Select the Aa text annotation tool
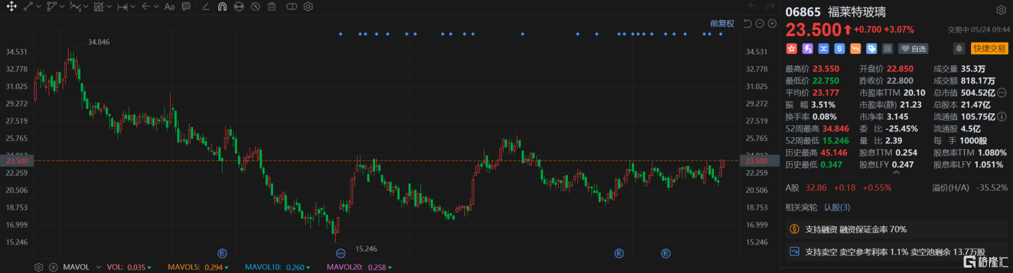Viewport: 1013px width, 273px height. 169,7
